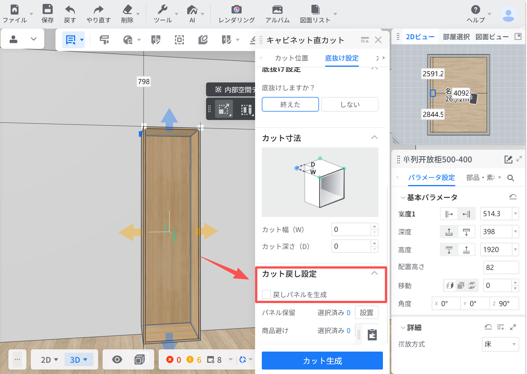Switch to カット位置 tab

[292, 58]
